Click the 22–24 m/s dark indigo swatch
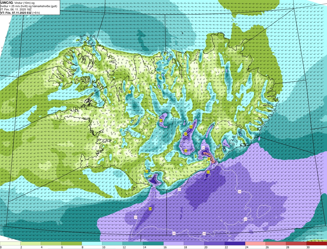Screen dimensions: 327x249 pos(235,244)
